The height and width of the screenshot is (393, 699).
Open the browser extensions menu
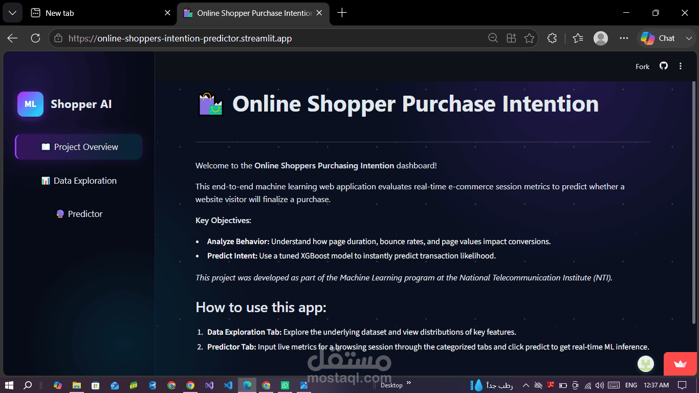click(x=552, y=38)
